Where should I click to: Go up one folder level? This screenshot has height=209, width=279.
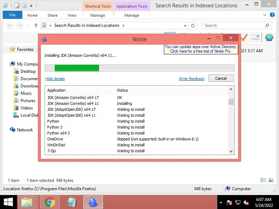click(36, 25)
